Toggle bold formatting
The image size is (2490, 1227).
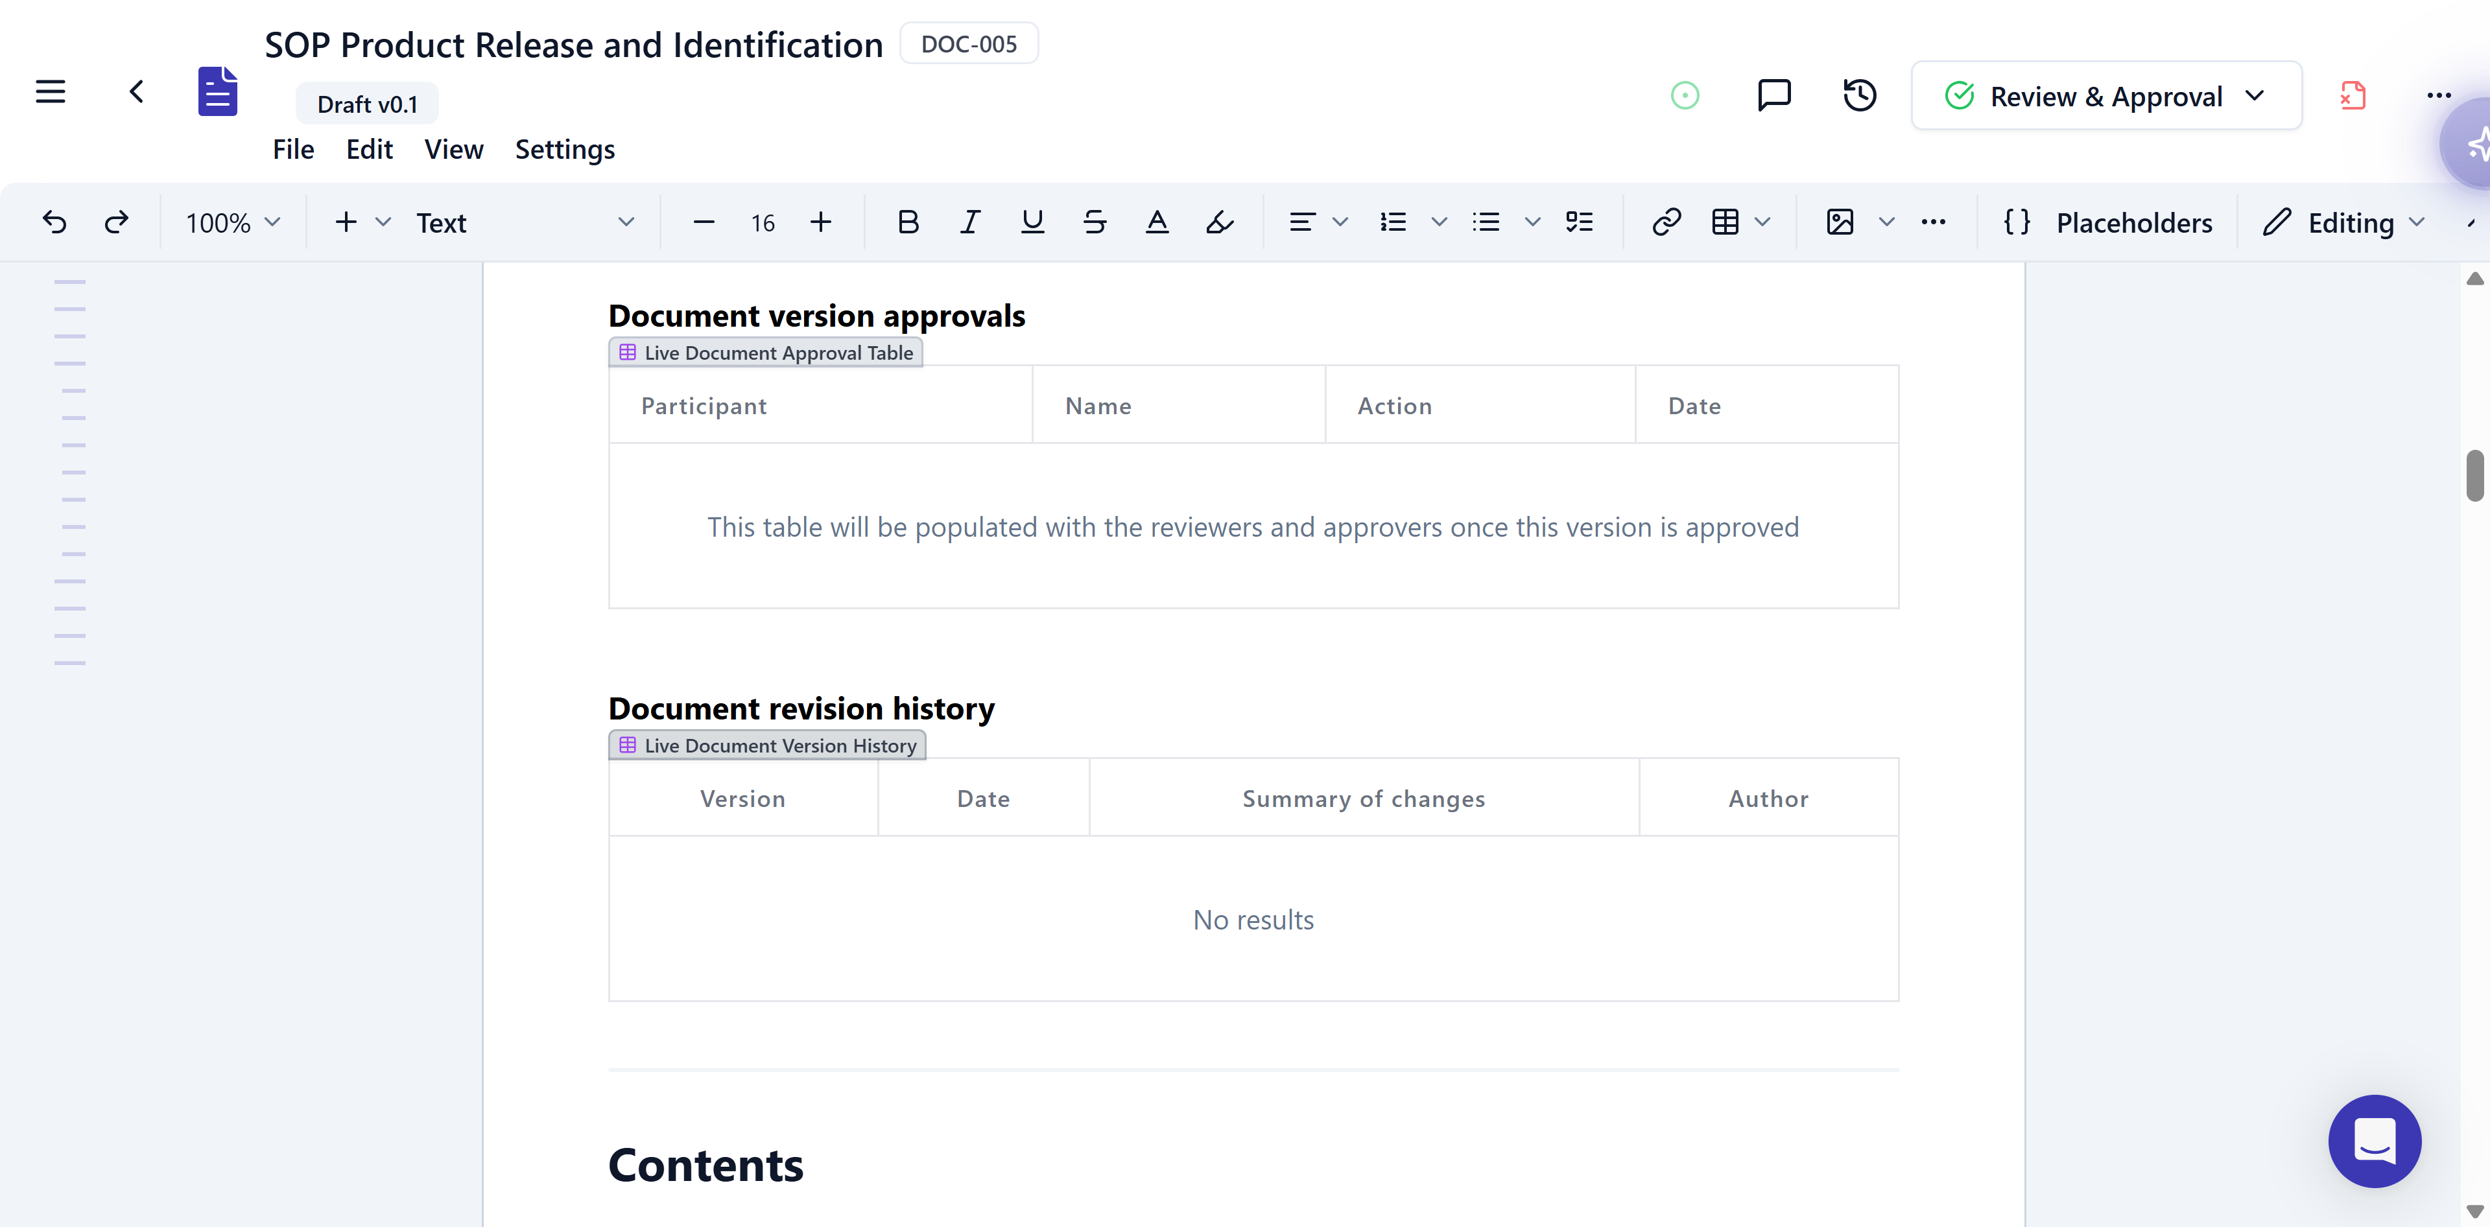point(908,222)
